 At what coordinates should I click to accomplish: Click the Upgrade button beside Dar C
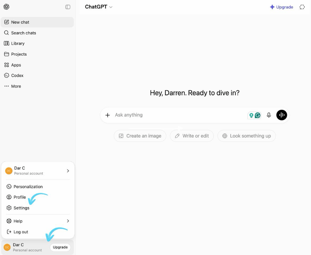point(60,247)
